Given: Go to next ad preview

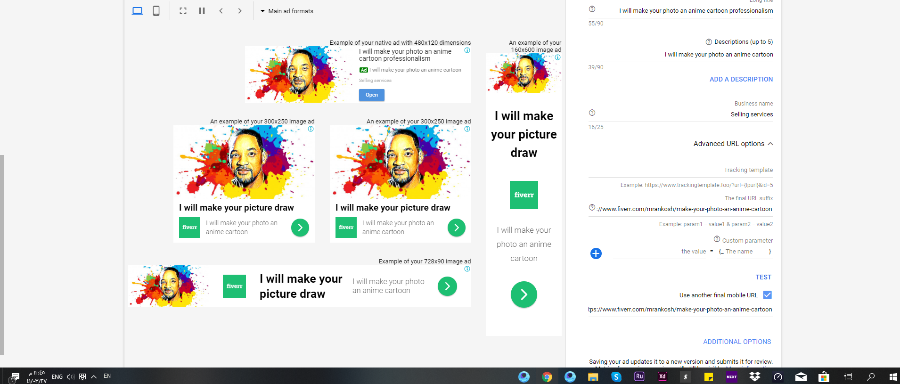Looking at the screenshot, I should point(240,11).
